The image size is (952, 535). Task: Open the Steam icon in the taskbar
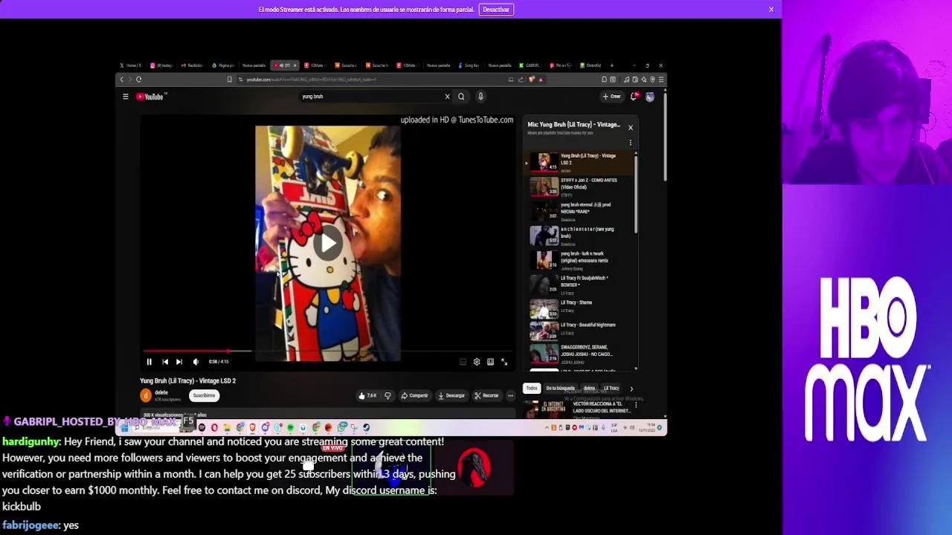coord(366,427)
